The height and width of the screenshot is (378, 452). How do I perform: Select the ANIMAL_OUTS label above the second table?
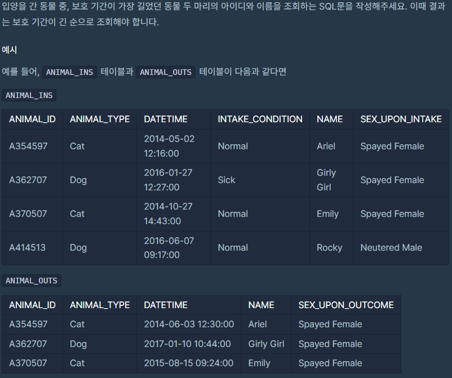point(32,281)
